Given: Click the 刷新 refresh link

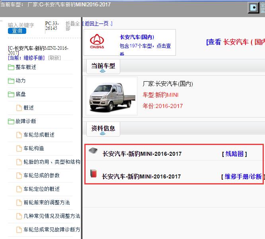Looking at the screenshot, I should pos(55,58).
